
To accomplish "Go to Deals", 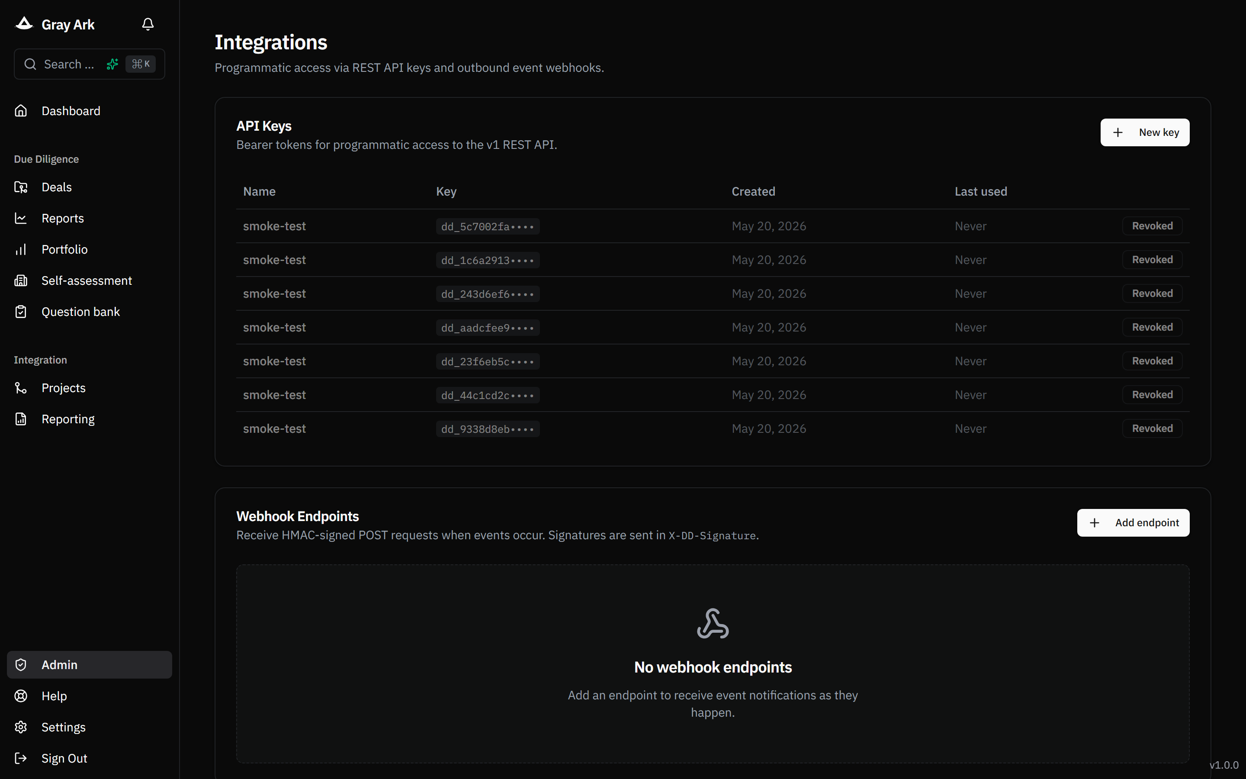I will [x=90, y=187].
